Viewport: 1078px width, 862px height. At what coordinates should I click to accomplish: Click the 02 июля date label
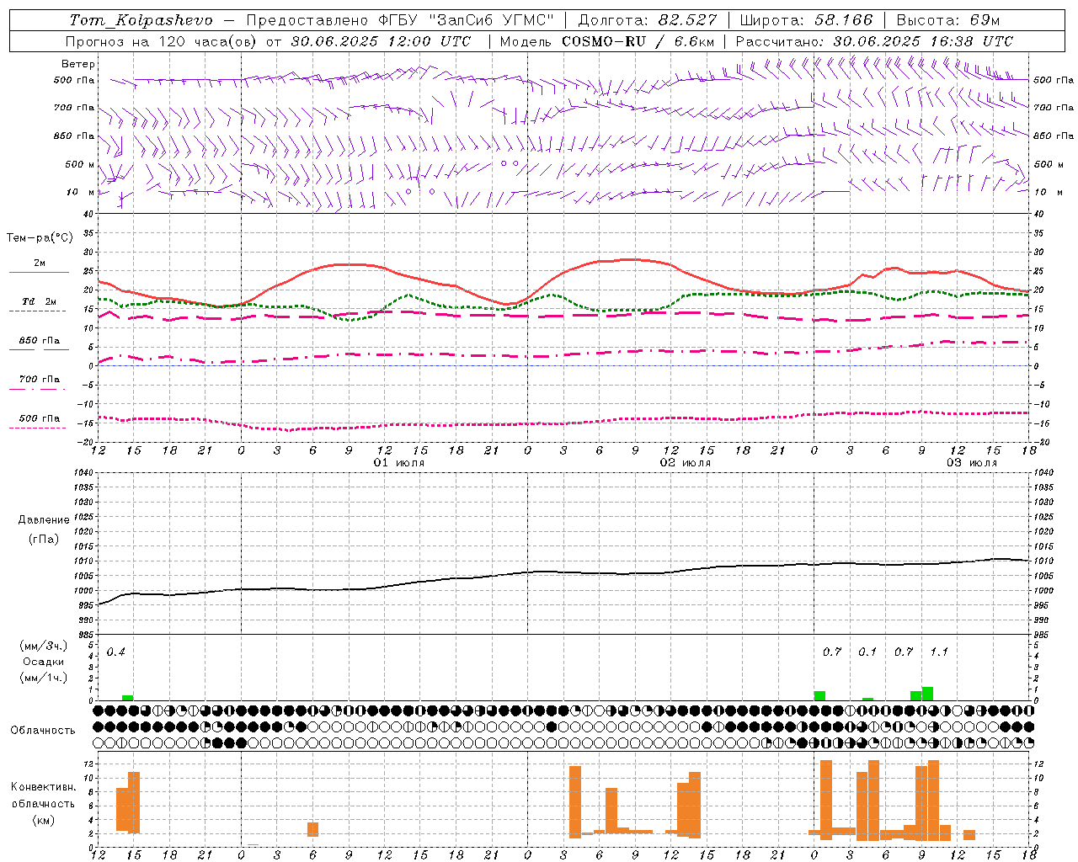685,463
